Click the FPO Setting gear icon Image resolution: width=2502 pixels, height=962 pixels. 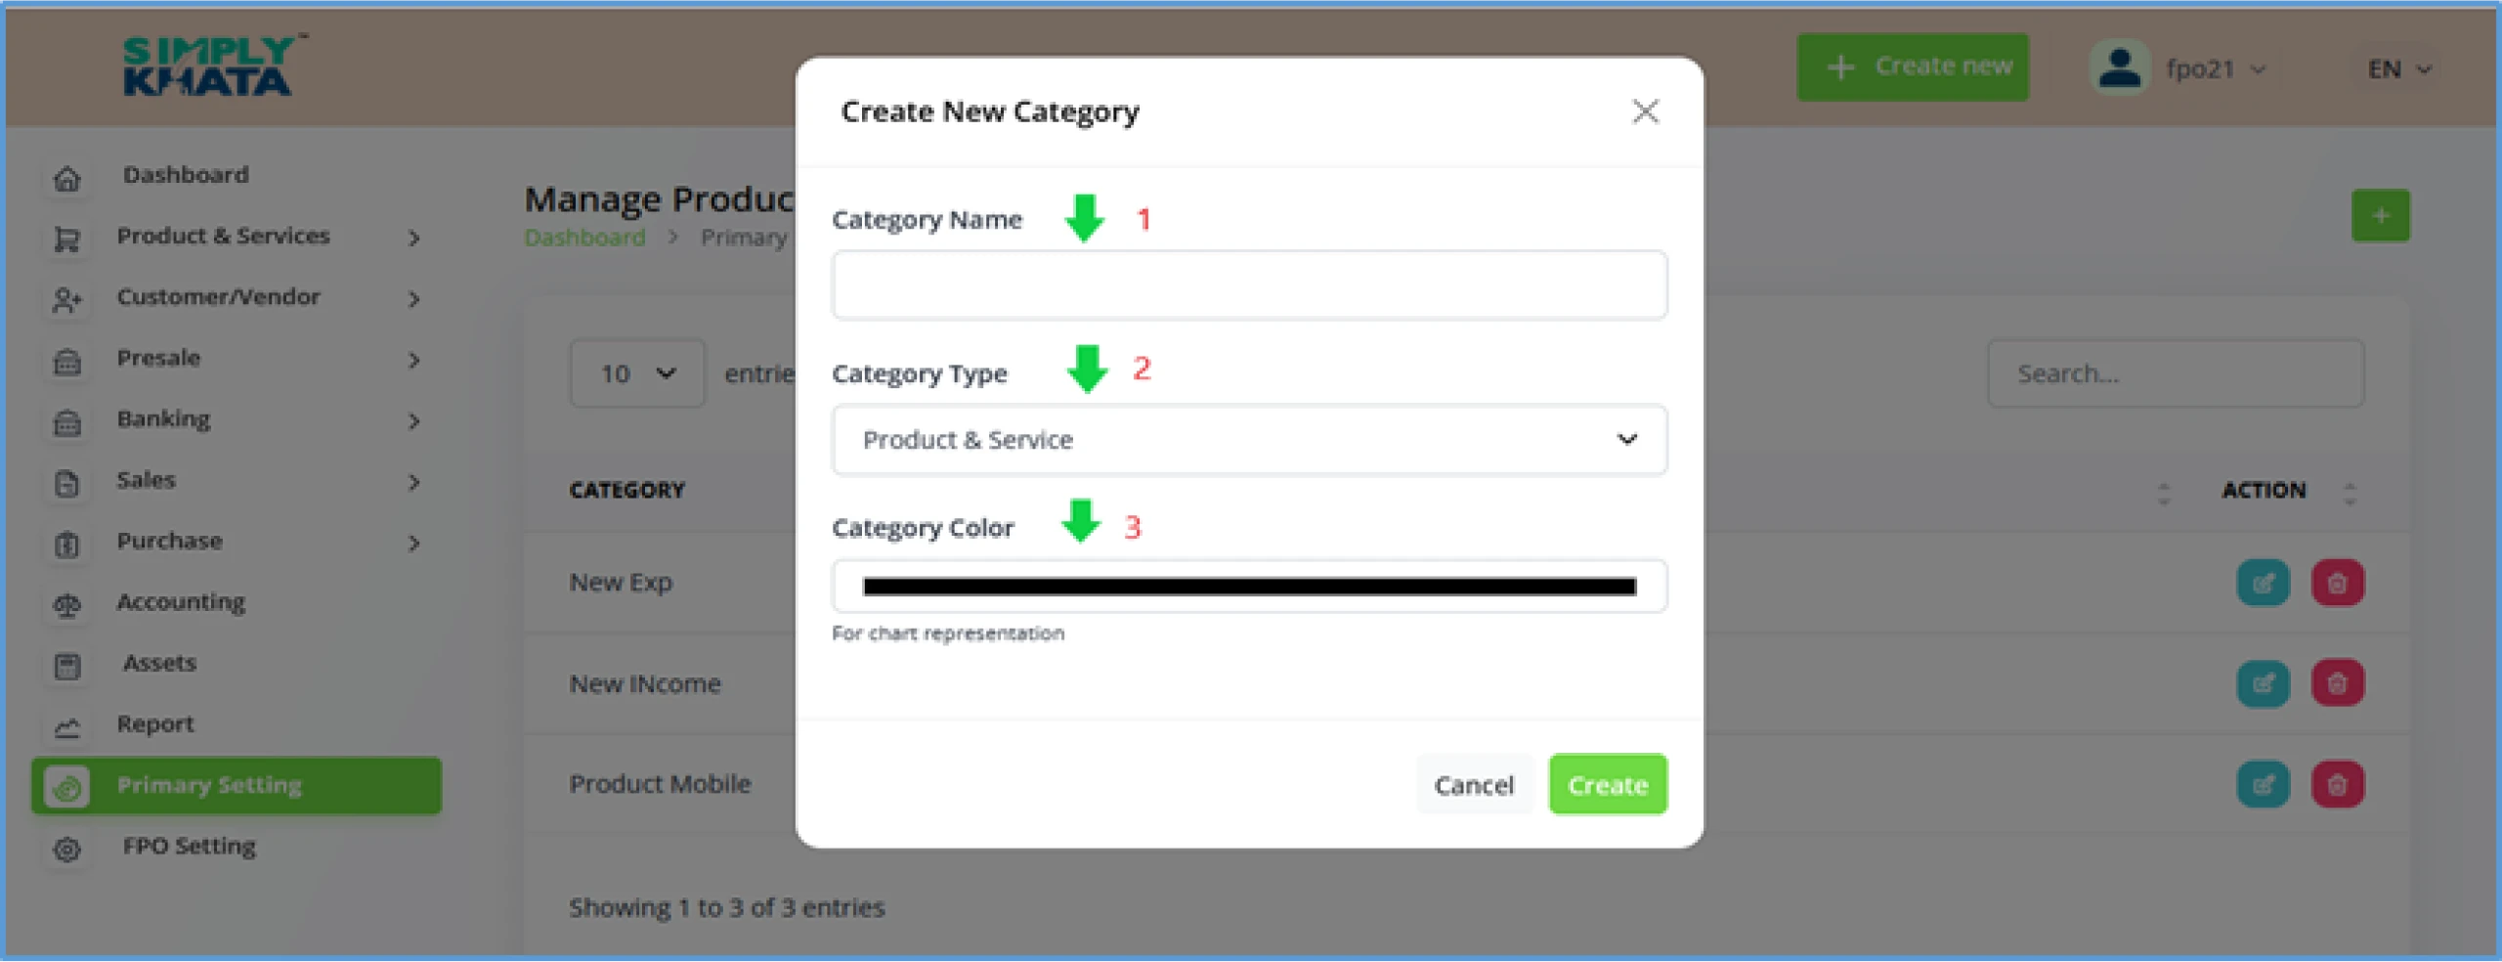pyautogui.click(x=66, y=849)
